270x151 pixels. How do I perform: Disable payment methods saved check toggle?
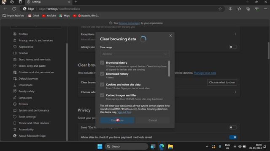[x=233, y=137]
